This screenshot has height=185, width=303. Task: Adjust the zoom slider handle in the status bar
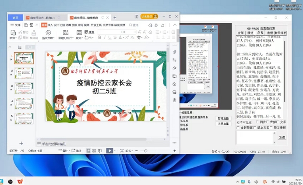(146, 151)
